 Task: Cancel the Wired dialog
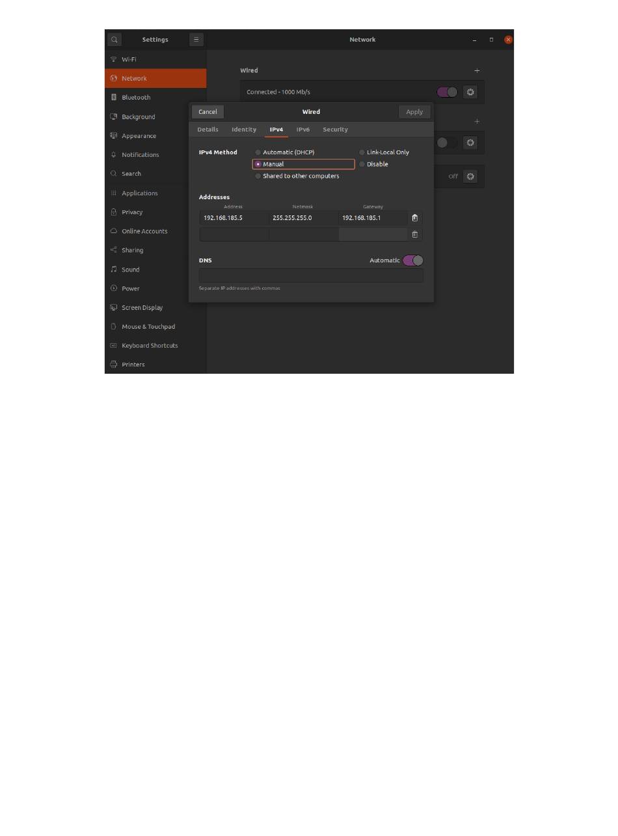[208, 112]
